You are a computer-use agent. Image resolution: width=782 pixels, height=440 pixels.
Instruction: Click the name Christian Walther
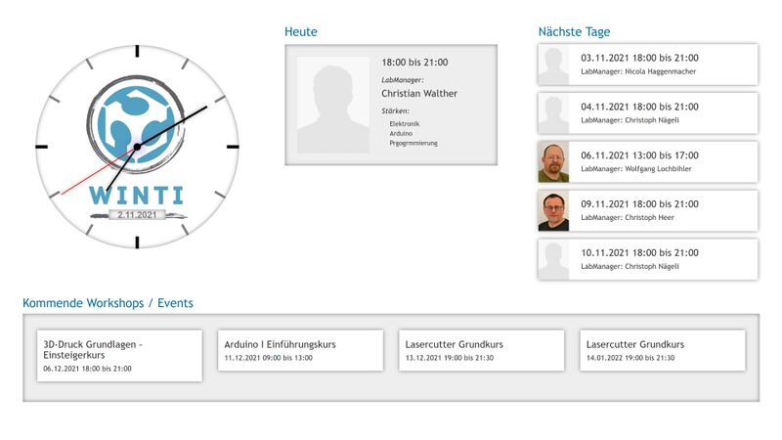click(x=419, y=93)
